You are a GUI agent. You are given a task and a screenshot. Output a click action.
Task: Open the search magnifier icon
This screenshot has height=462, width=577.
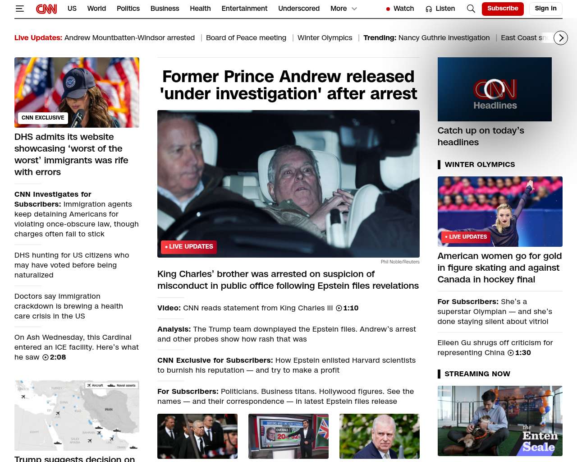click(x=471, y=9)
